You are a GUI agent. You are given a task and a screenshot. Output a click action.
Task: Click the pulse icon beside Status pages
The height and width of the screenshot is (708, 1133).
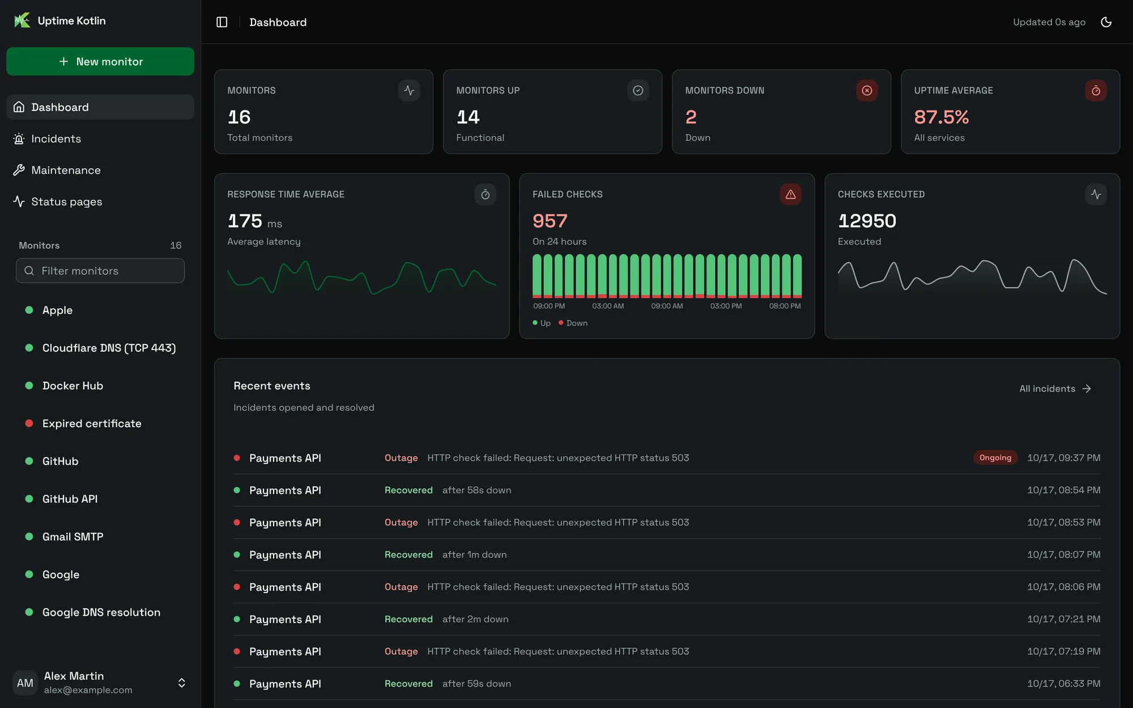pos(19,202)
